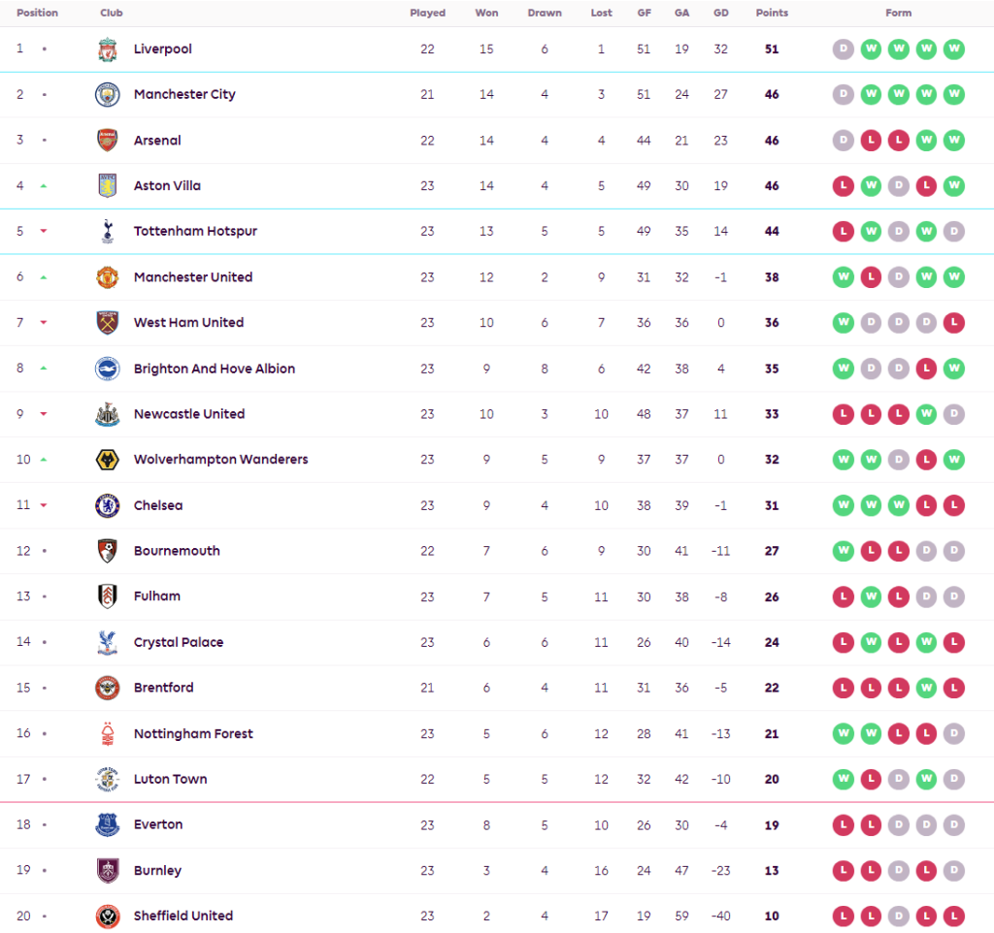
Task: Click the Liverpool club crest
Action: pos(107,49)
